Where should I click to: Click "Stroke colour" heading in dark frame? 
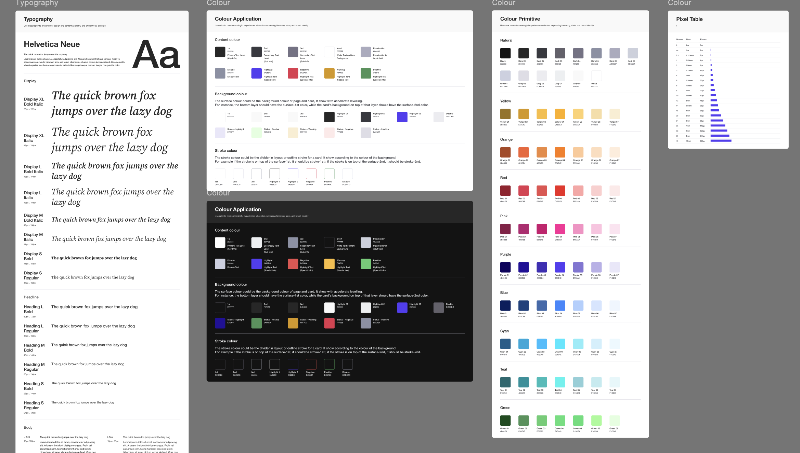click(x=226, y=341)
